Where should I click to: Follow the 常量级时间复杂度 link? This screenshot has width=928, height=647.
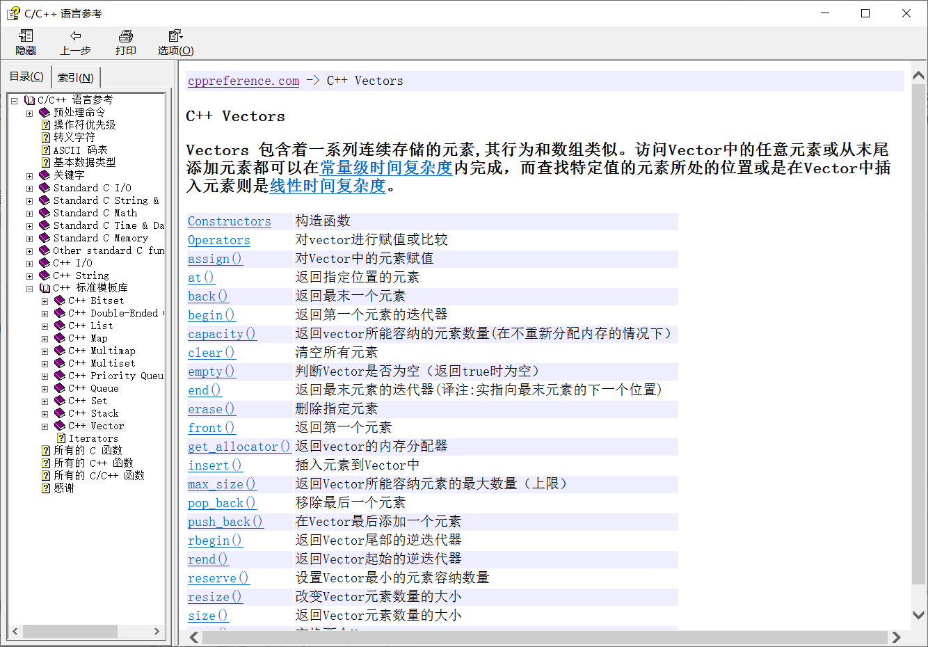[x=387, y=168]
